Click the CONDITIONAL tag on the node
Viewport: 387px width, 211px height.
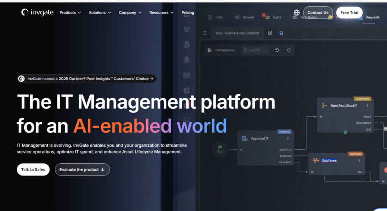[x=362, y=99]
